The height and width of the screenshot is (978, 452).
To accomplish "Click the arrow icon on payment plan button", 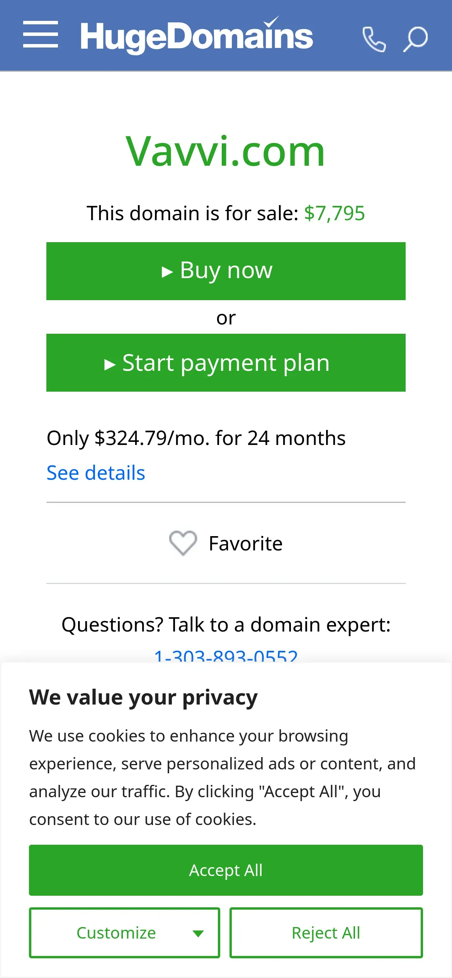I will point(110,364).
